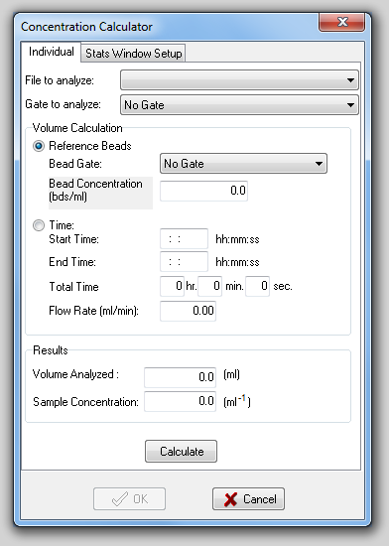Open the File to analyze dropdown
The height and width of the screenshot is (546, 389).
pos(239,80)
